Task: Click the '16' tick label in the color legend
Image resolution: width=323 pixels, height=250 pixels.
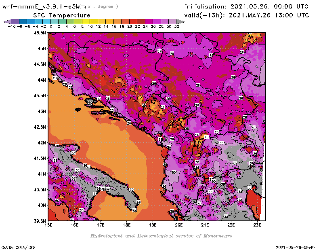Action: coord(114,26)
